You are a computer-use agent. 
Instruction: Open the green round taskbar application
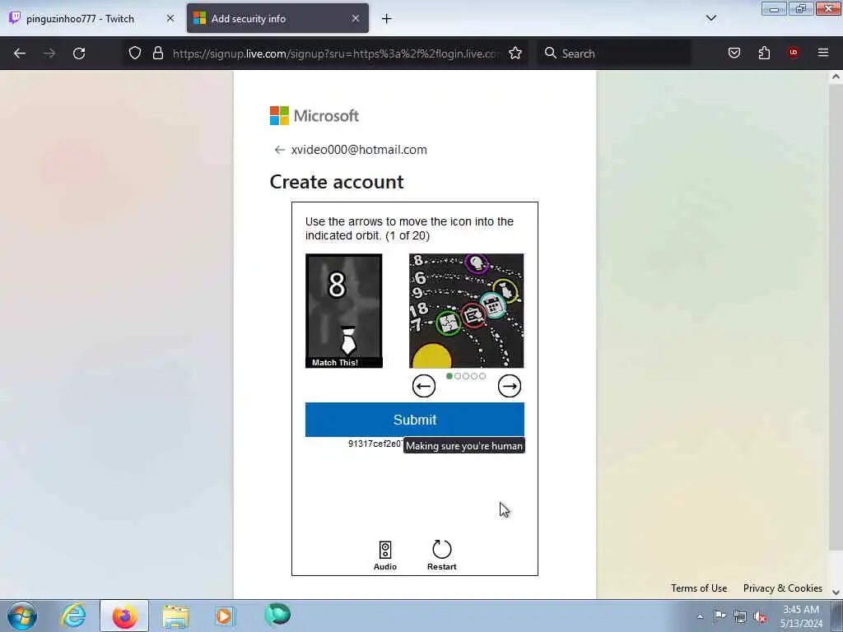[x=277, y=616]
